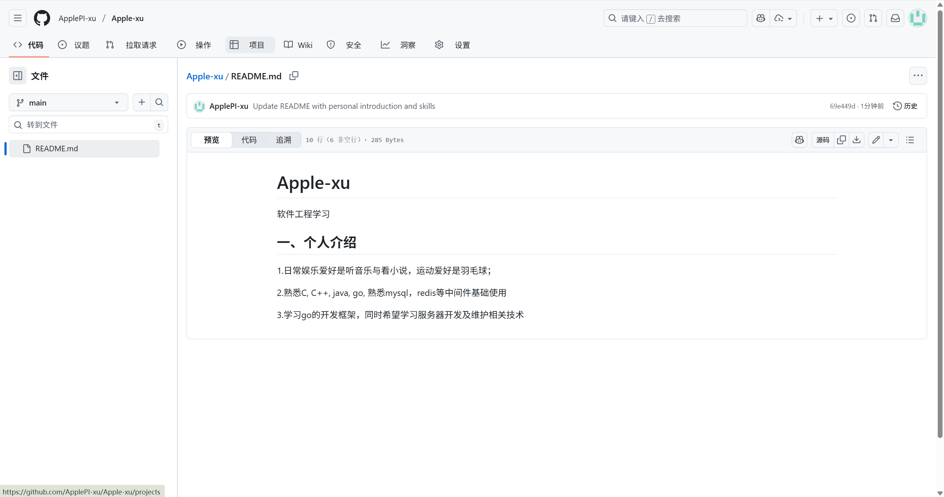Screen dimensions: 944x497
Task: Open the notifications inbox icon
Action: pyautogui.click(x=895, y=18)
